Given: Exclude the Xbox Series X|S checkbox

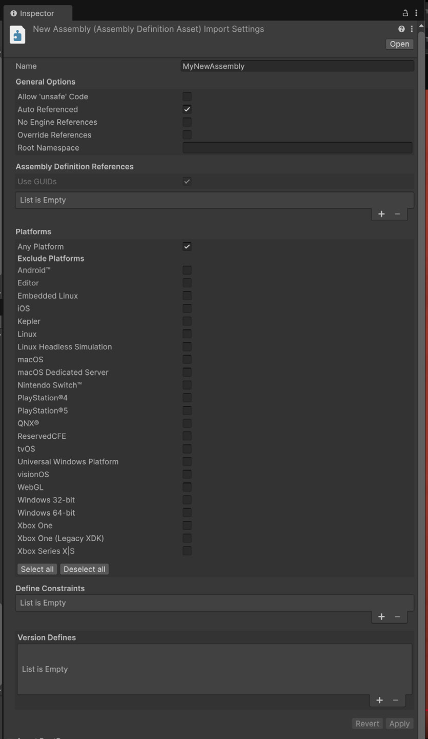Looking at the screenshot, I should click(187, 551).
